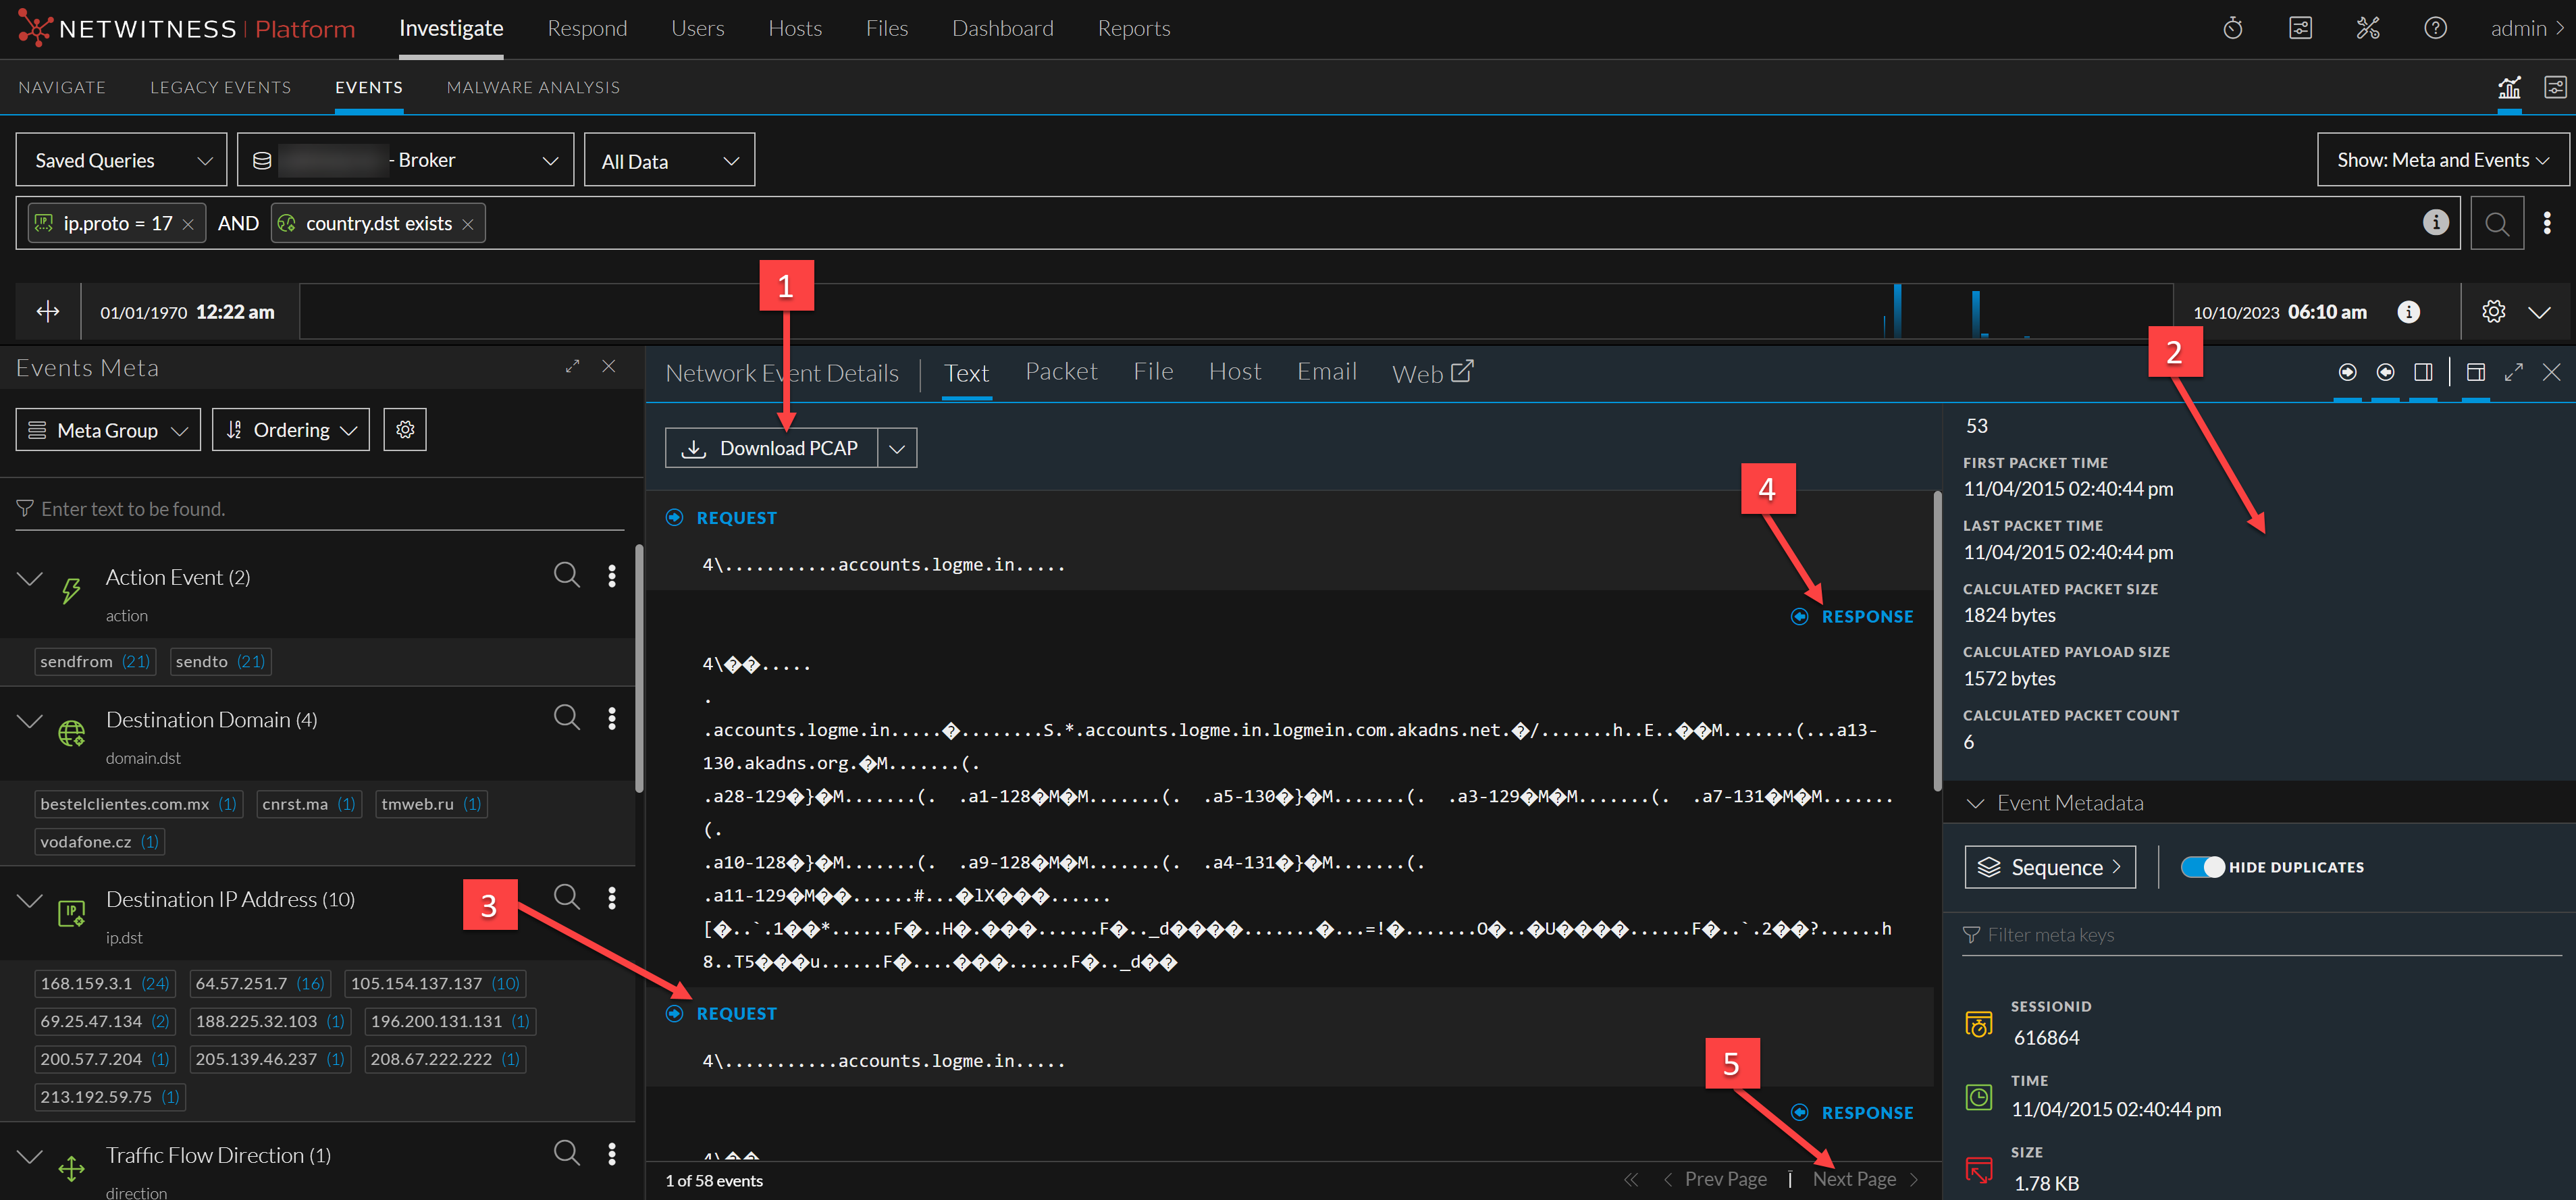
Task: Click the blue spike in timeline histogram
Action: pos(1897,311)
